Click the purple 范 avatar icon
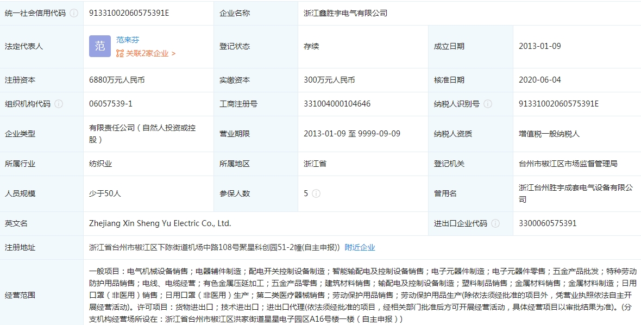The width and height of the screenshot is (641, 325). pos(100,46)
